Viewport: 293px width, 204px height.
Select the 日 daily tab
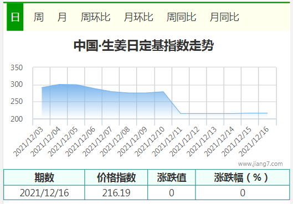(15, 17)
